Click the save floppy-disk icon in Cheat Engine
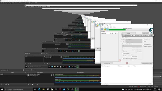Screen dimensions: 162x91 point(107,30)
